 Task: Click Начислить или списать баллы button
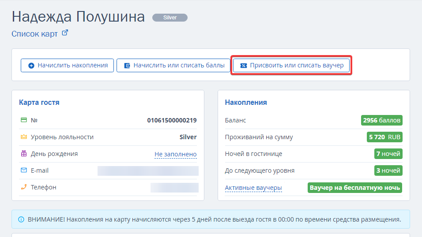point(173,65)
